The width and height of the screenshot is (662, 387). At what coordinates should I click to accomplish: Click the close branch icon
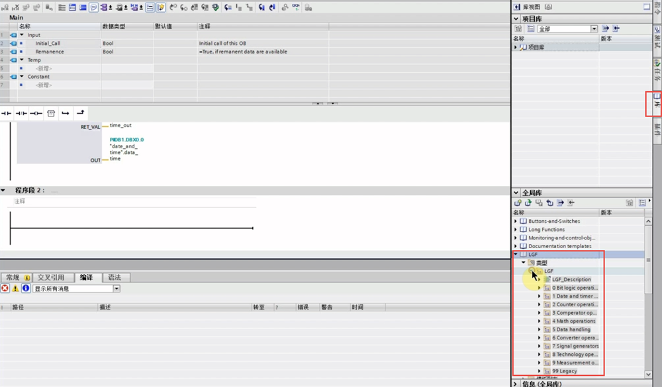point(80,114)
